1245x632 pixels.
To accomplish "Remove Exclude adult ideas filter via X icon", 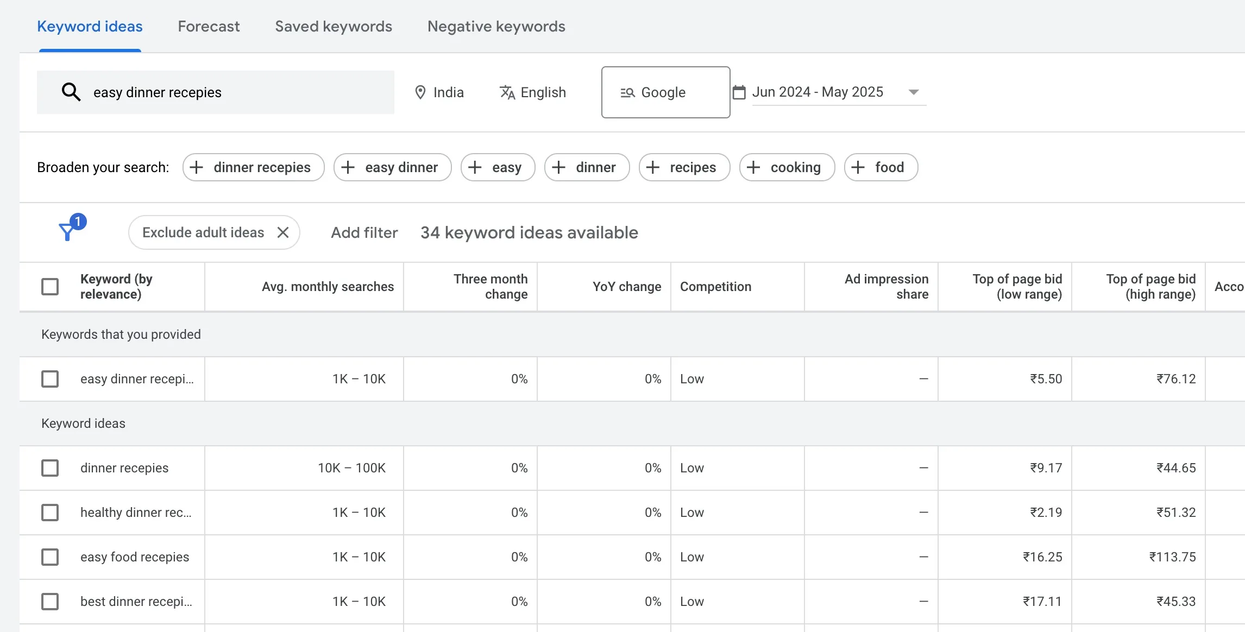I will click(283, 232).
